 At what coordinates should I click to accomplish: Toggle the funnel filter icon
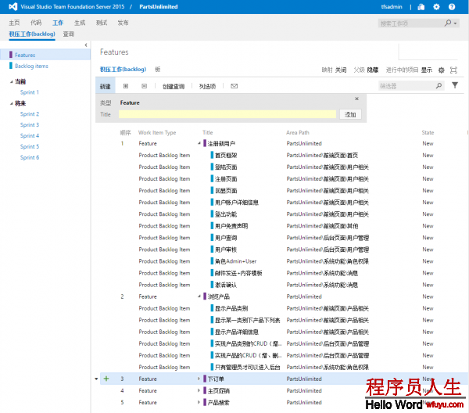point(455,85)
